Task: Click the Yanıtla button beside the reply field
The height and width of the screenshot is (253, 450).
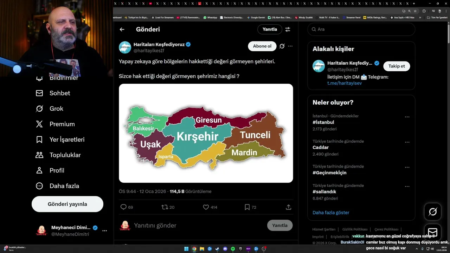Action: tap(280, 226)
